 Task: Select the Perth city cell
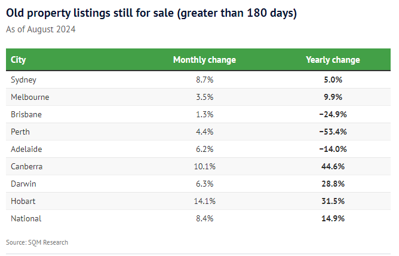click(x=20, y=132)
